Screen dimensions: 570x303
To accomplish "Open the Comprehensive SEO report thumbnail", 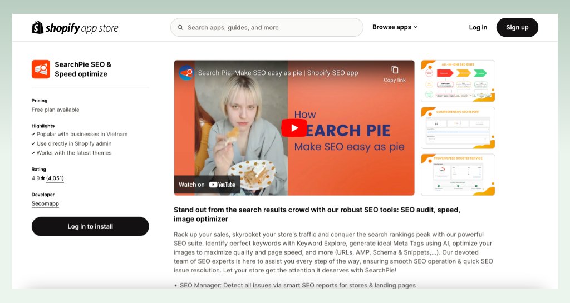I will (458, 128).
